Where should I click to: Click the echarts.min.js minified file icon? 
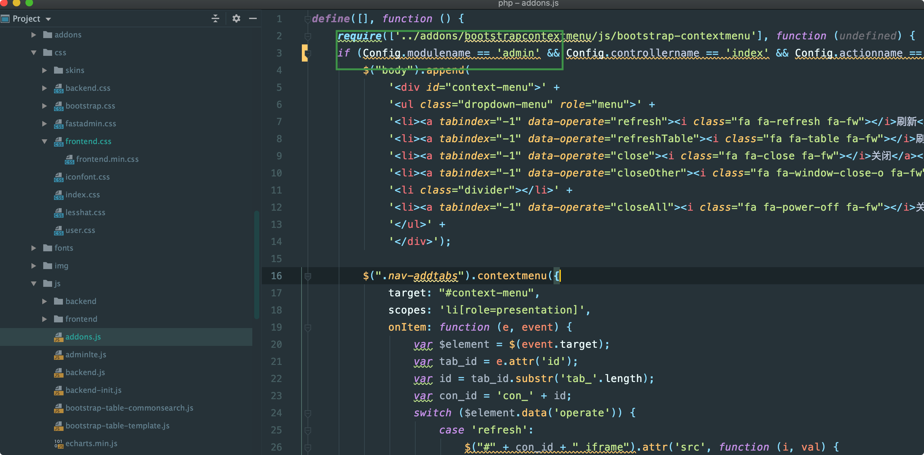point(58,444)
